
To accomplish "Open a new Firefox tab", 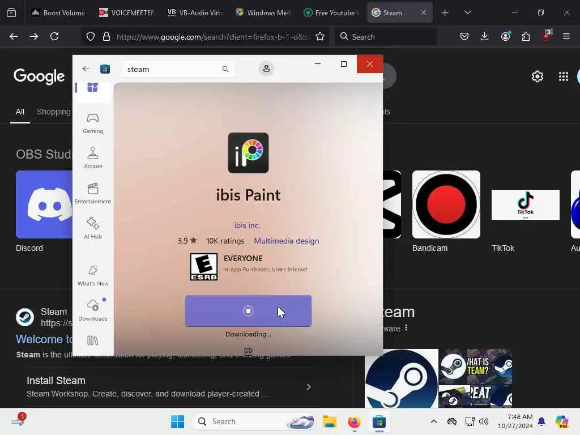I will [445, 13].
